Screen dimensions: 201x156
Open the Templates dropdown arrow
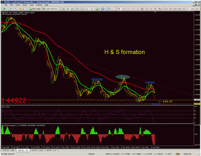[110, 9]
